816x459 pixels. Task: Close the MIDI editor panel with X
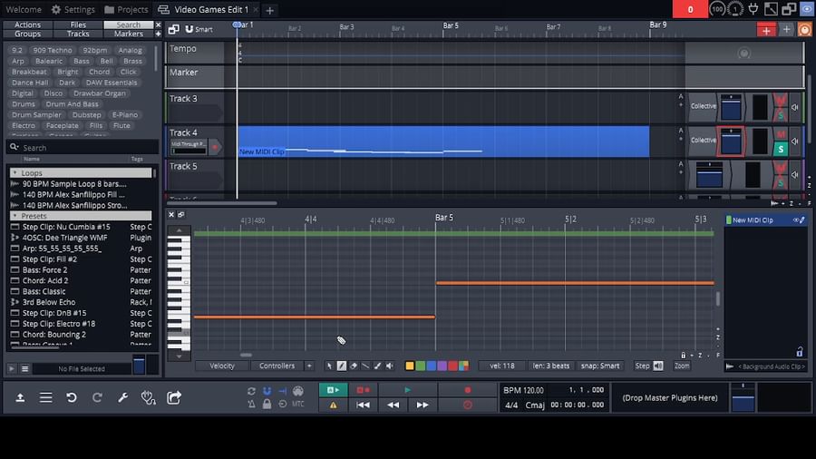(171, 214)
